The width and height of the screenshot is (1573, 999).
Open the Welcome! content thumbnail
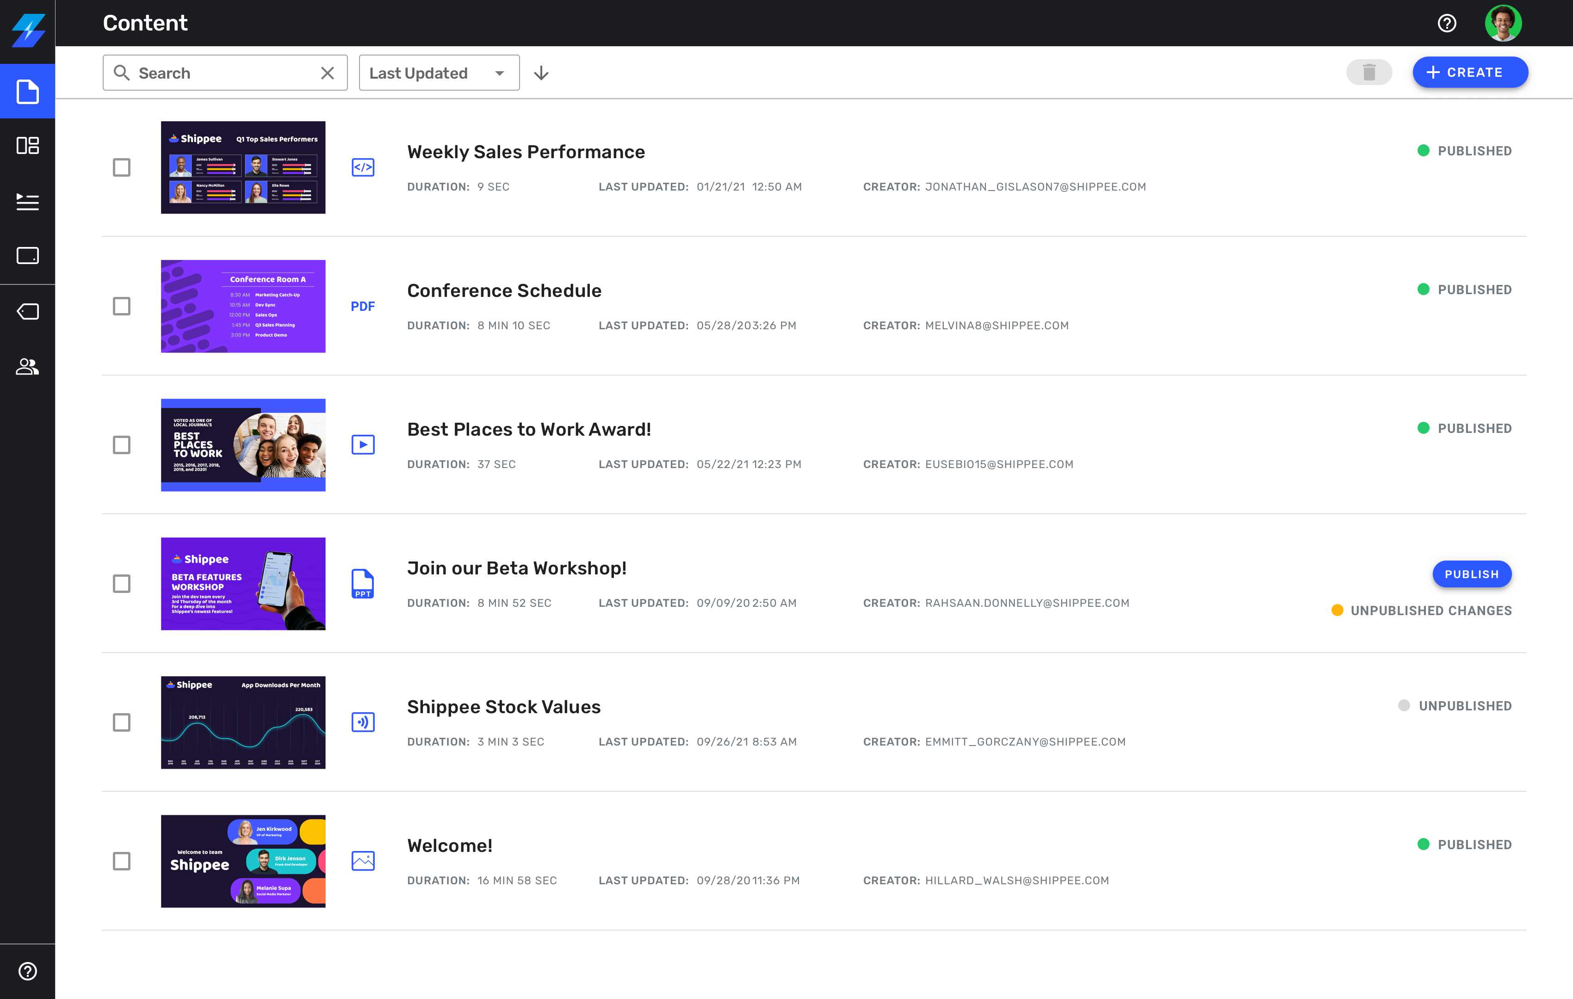243,861
